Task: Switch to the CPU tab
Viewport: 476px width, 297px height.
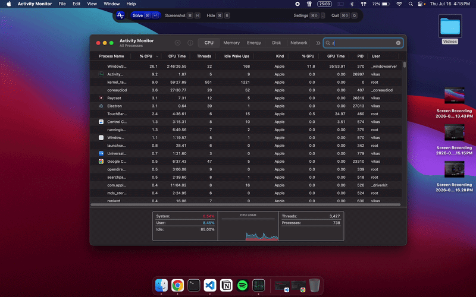Action: click(x=209, y=43)
